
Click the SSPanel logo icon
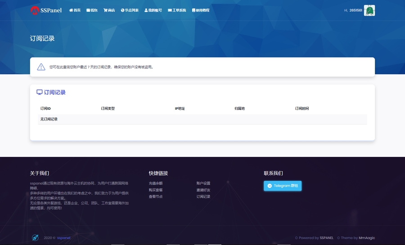[x=35, y=10]
